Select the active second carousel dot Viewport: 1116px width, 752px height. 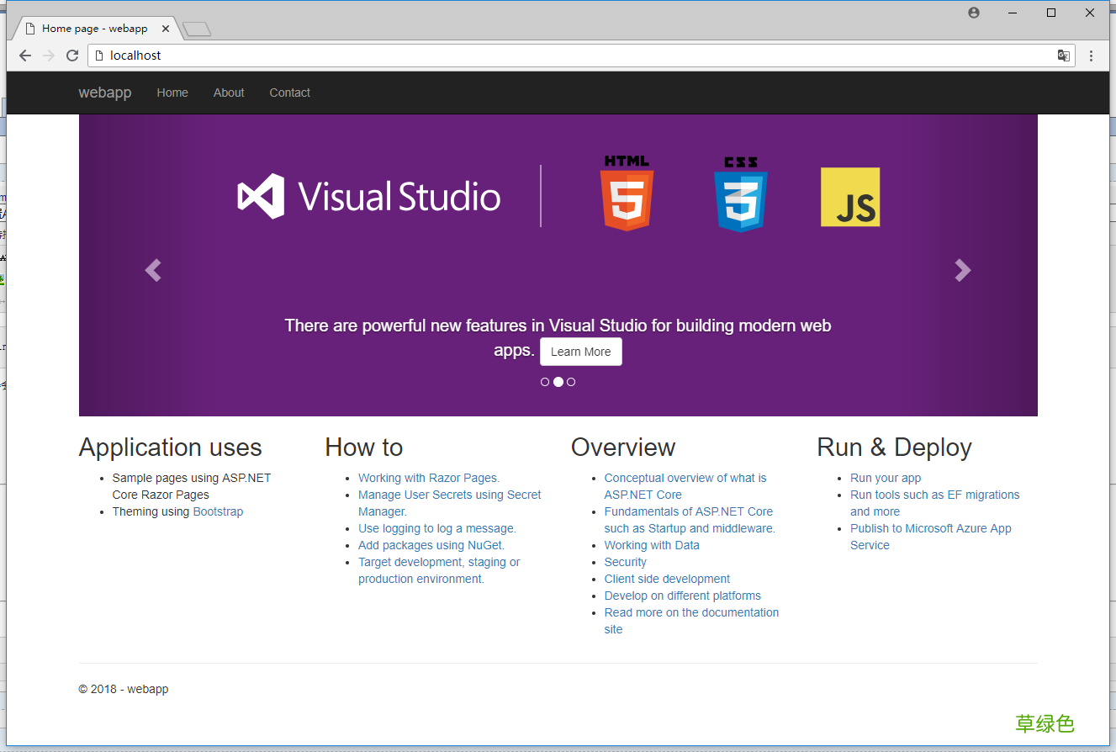[x=558, y=381]
